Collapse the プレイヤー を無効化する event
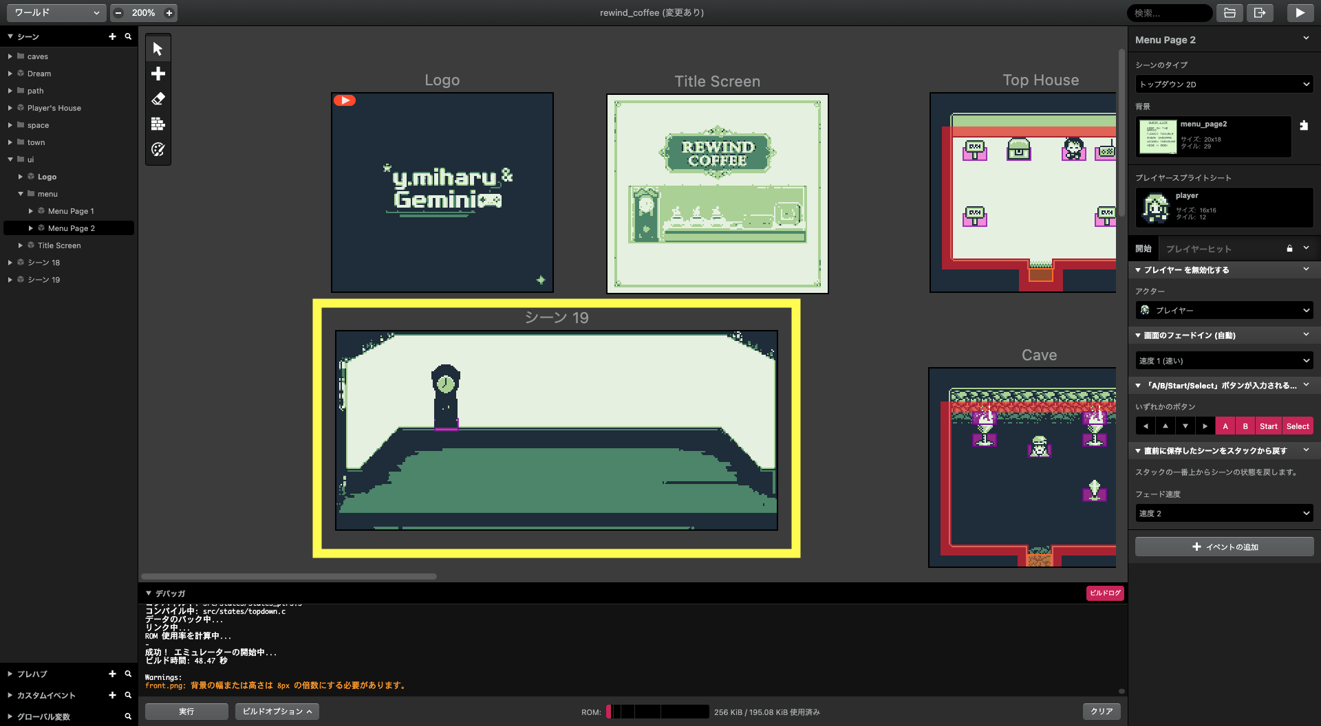The width and height of the screenshot is (1321, 726). (x=1138, y=270)
